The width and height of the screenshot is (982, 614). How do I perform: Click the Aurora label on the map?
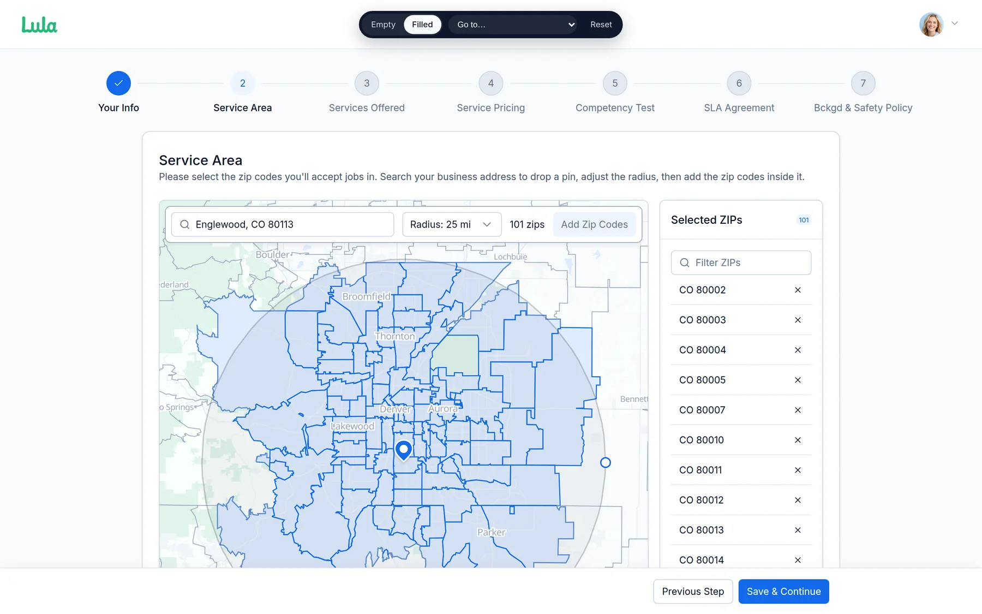443,408
